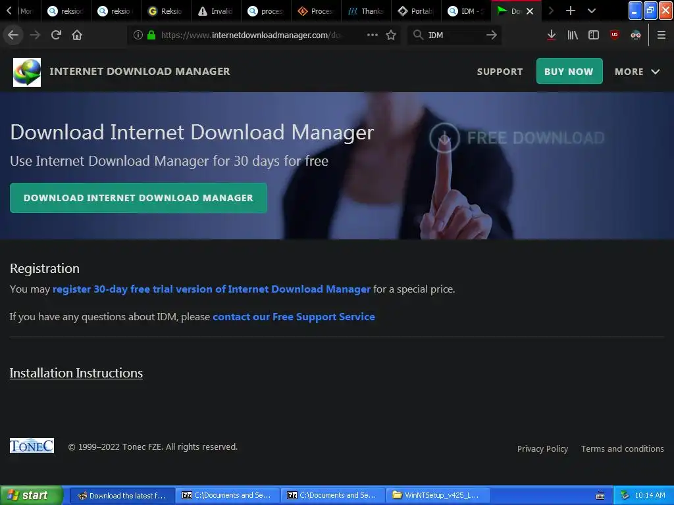
Task: Submit search with the go arrow
Action: [491, 35]
